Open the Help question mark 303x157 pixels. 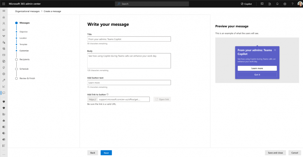(292, 4)
